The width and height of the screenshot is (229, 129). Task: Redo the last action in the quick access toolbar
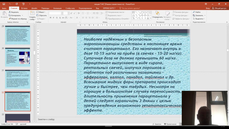[17, 4]
